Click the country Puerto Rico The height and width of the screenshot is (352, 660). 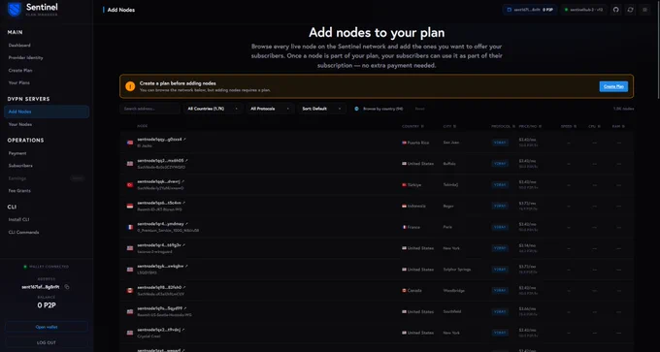pyautogui.click(x=418, y=143)
